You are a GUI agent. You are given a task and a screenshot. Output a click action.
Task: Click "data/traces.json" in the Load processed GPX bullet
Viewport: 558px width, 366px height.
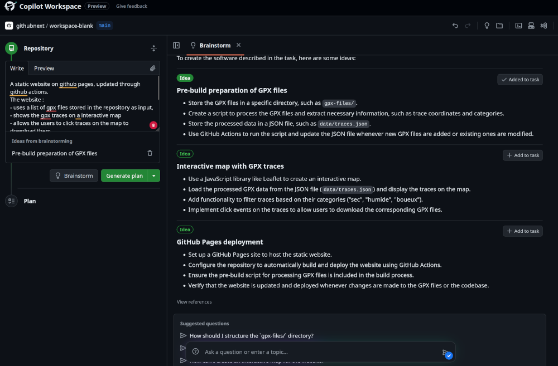tap(347, 189)
